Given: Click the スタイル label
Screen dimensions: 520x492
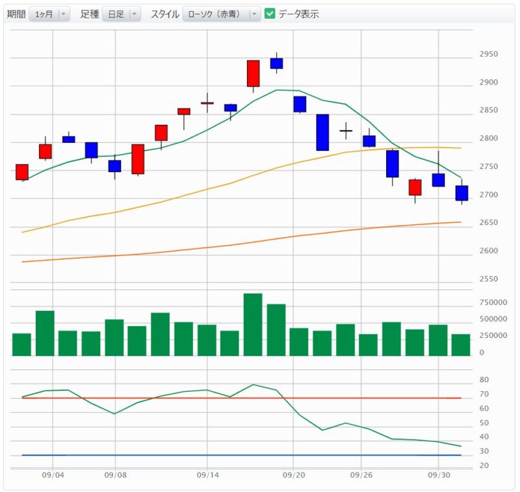Looking at the screenshot, I should point(165,14).
